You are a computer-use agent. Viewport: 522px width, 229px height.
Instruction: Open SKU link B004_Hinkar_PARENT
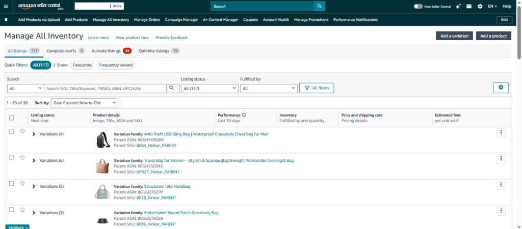(156, 146)
